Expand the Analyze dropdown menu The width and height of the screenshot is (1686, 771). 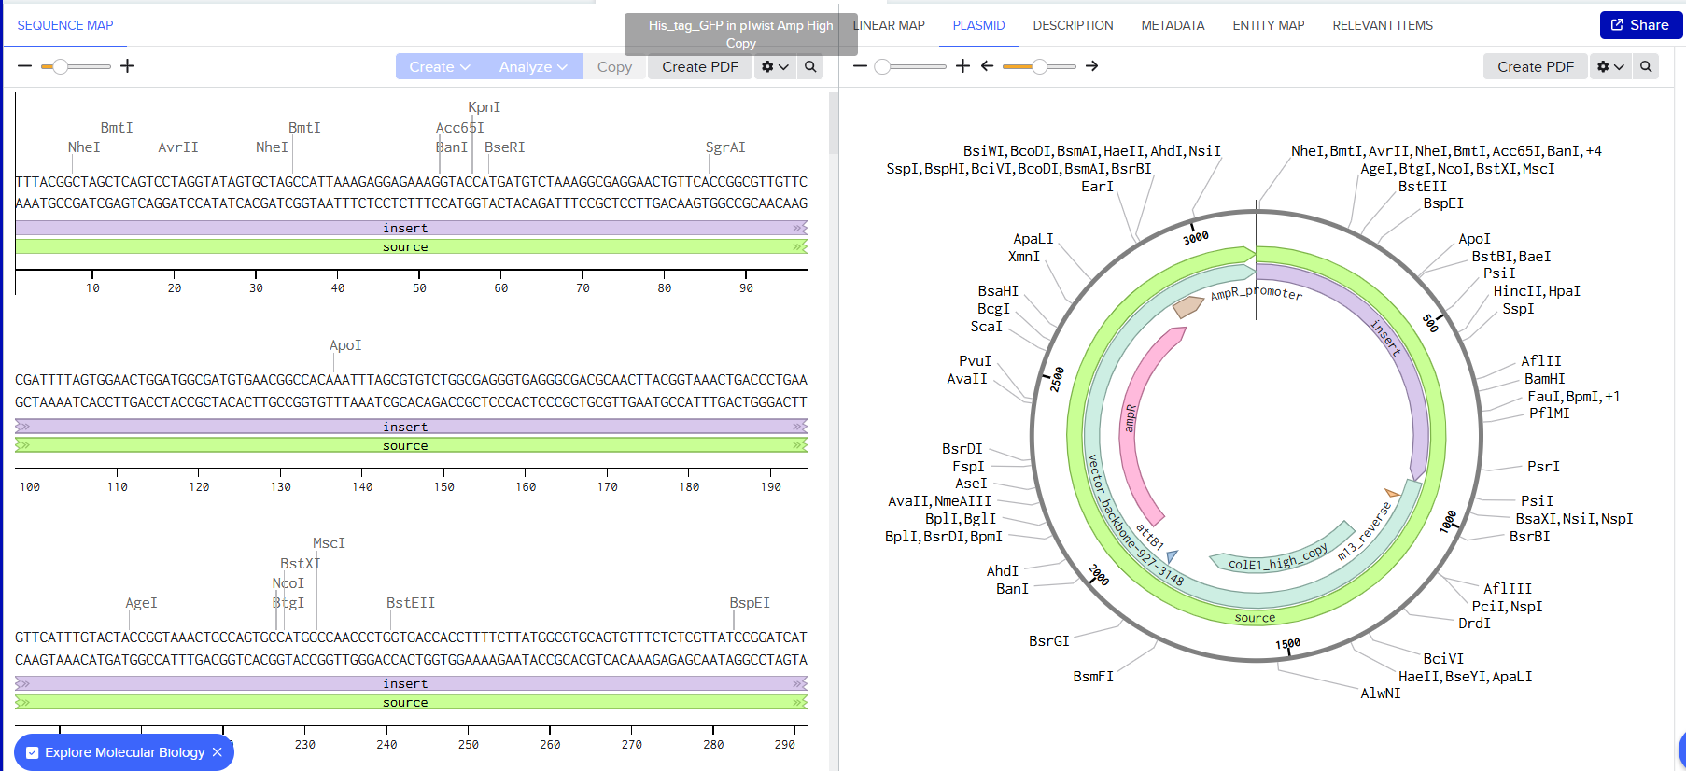click(533, 66)
